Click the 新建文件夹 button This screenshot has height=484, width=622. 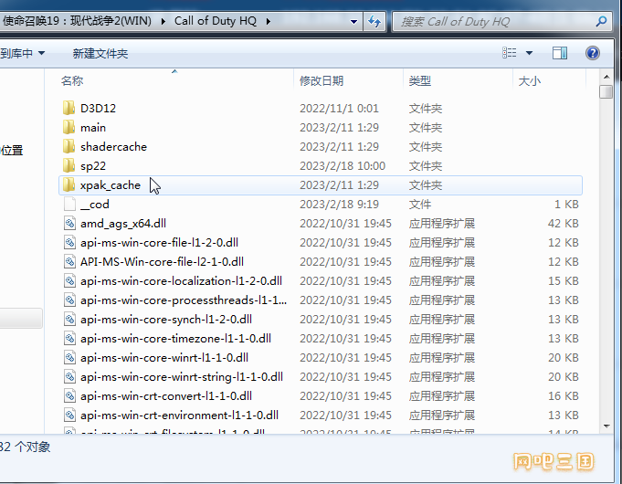(100, 53)
